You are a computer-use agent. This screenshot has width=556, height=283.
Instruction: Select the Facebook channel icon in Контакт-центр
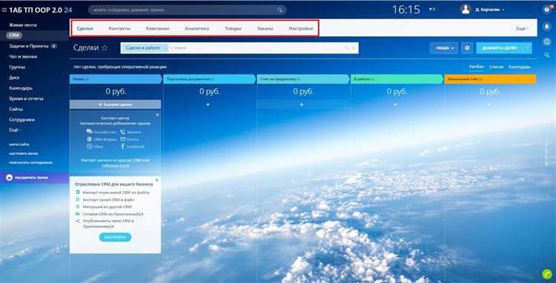pyautogui.click(x=122, y=146)
